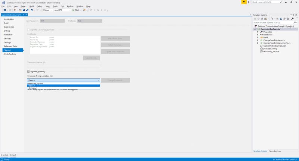Open the Analyze menu

[70, 6]
